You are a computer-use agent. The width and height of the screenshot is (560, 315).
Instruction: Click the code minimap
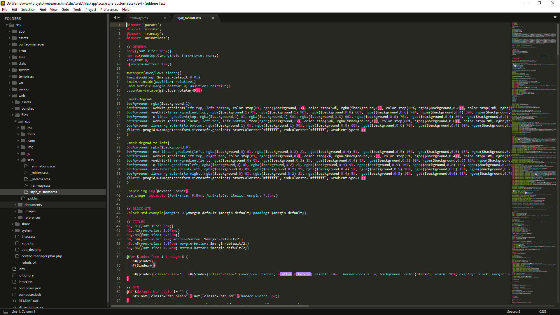pos(534,163)
